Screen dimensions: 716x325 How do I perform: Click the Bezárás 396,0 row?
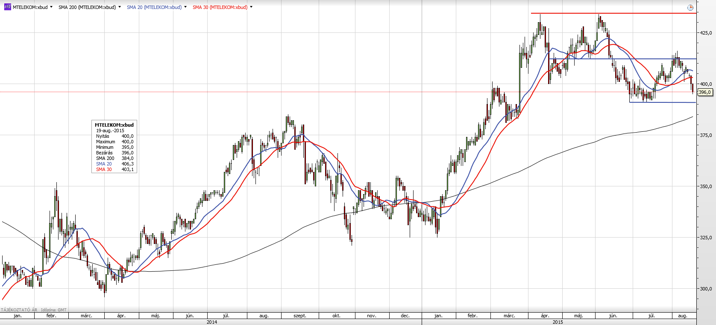(x=114, y=153)
